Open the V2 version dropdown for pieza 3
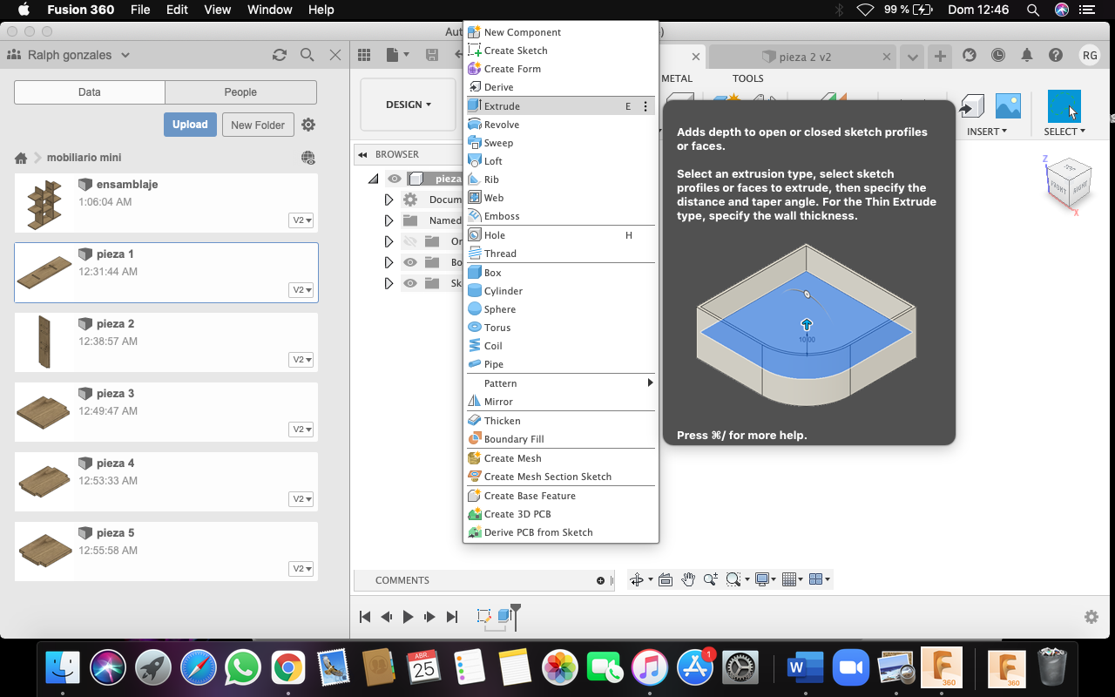This screenshot has height=697, width=1115. click(x=301, y=430)
